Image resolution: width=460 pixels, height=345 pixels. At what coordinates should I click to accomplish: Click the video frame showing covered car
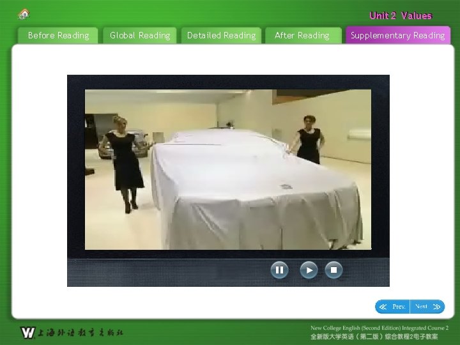228,169
